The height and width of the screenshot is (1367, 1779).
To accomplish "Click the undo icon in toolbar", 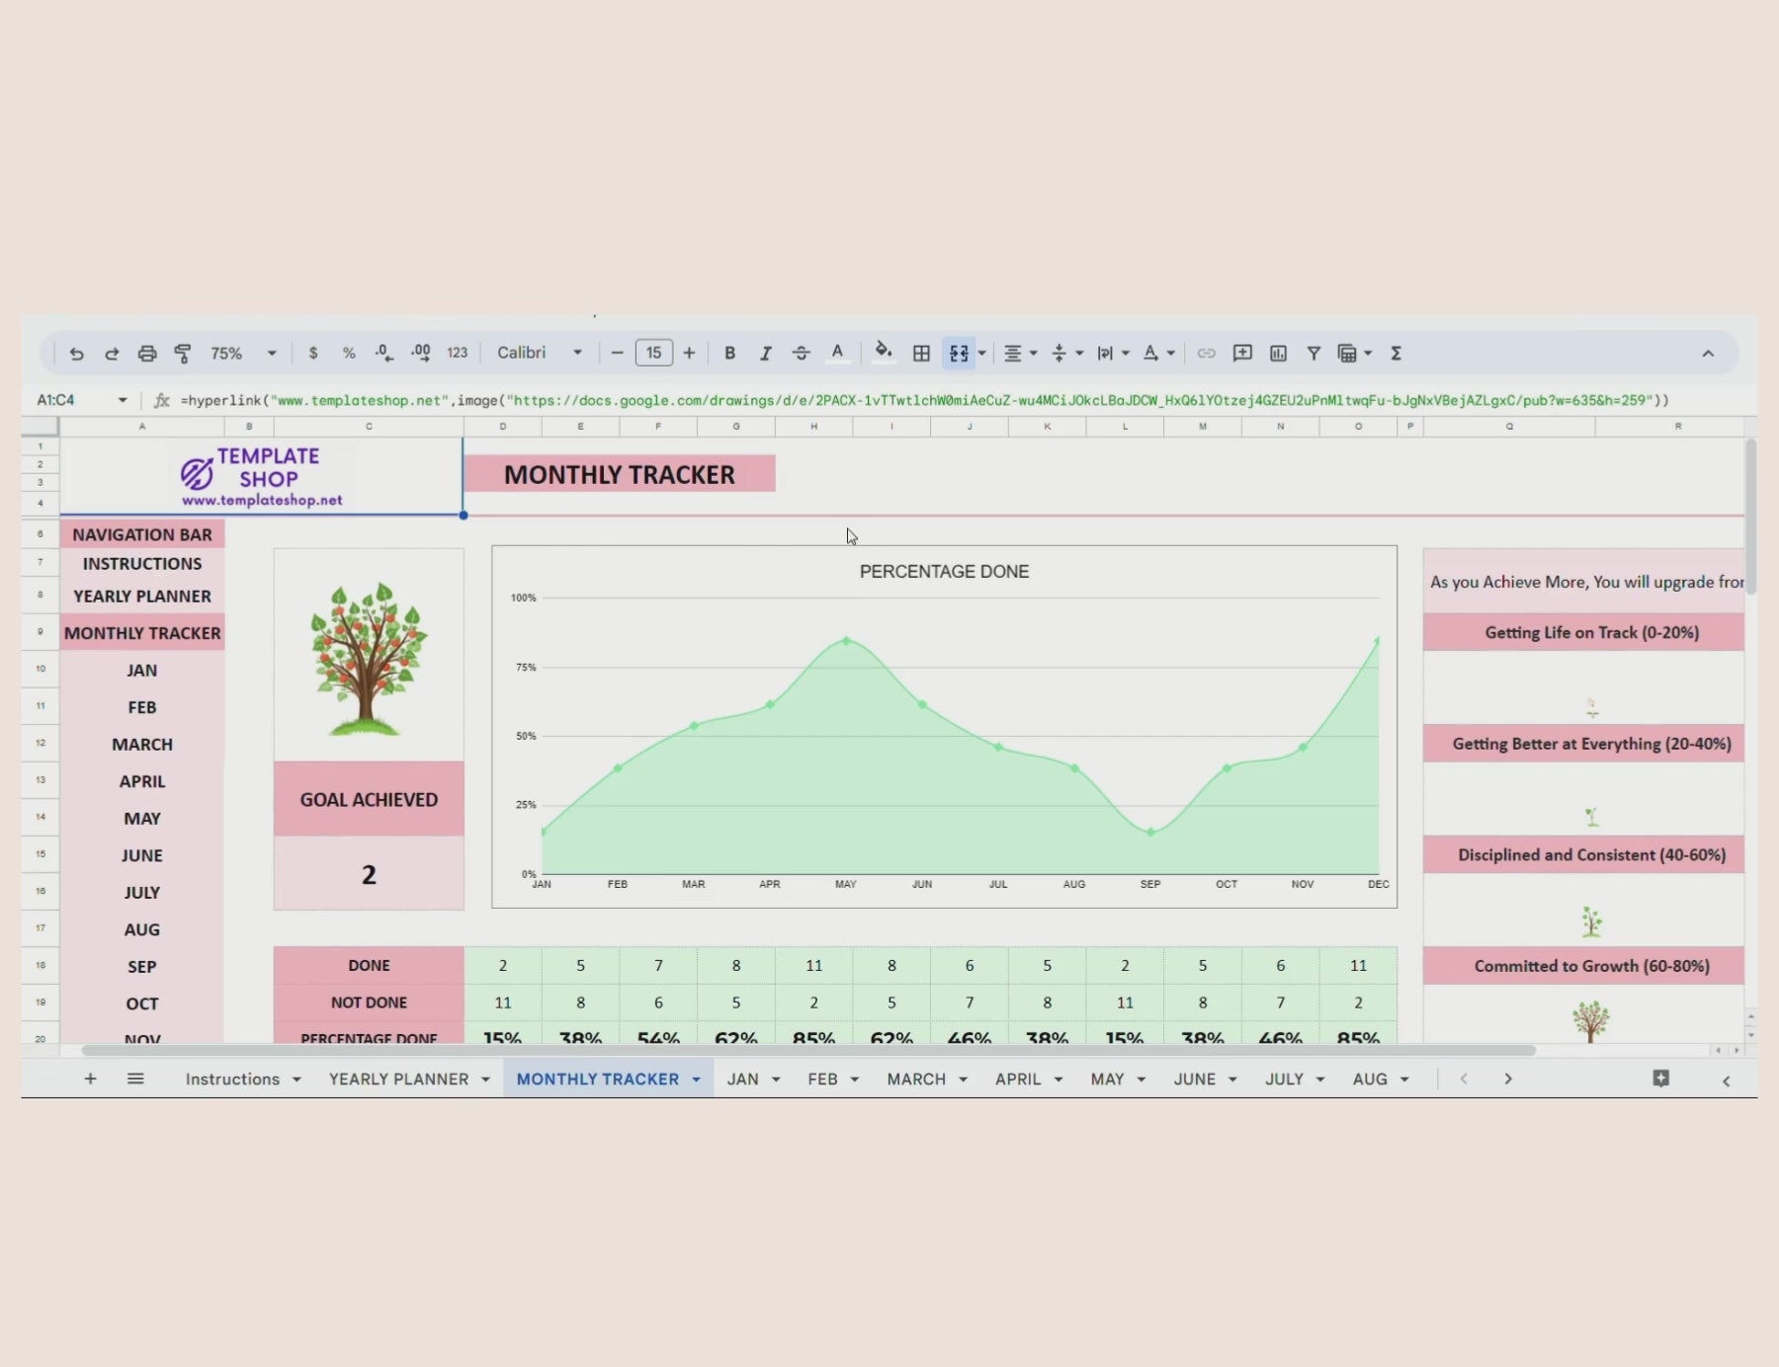I will pyautogui.click(x=76, y=354).
